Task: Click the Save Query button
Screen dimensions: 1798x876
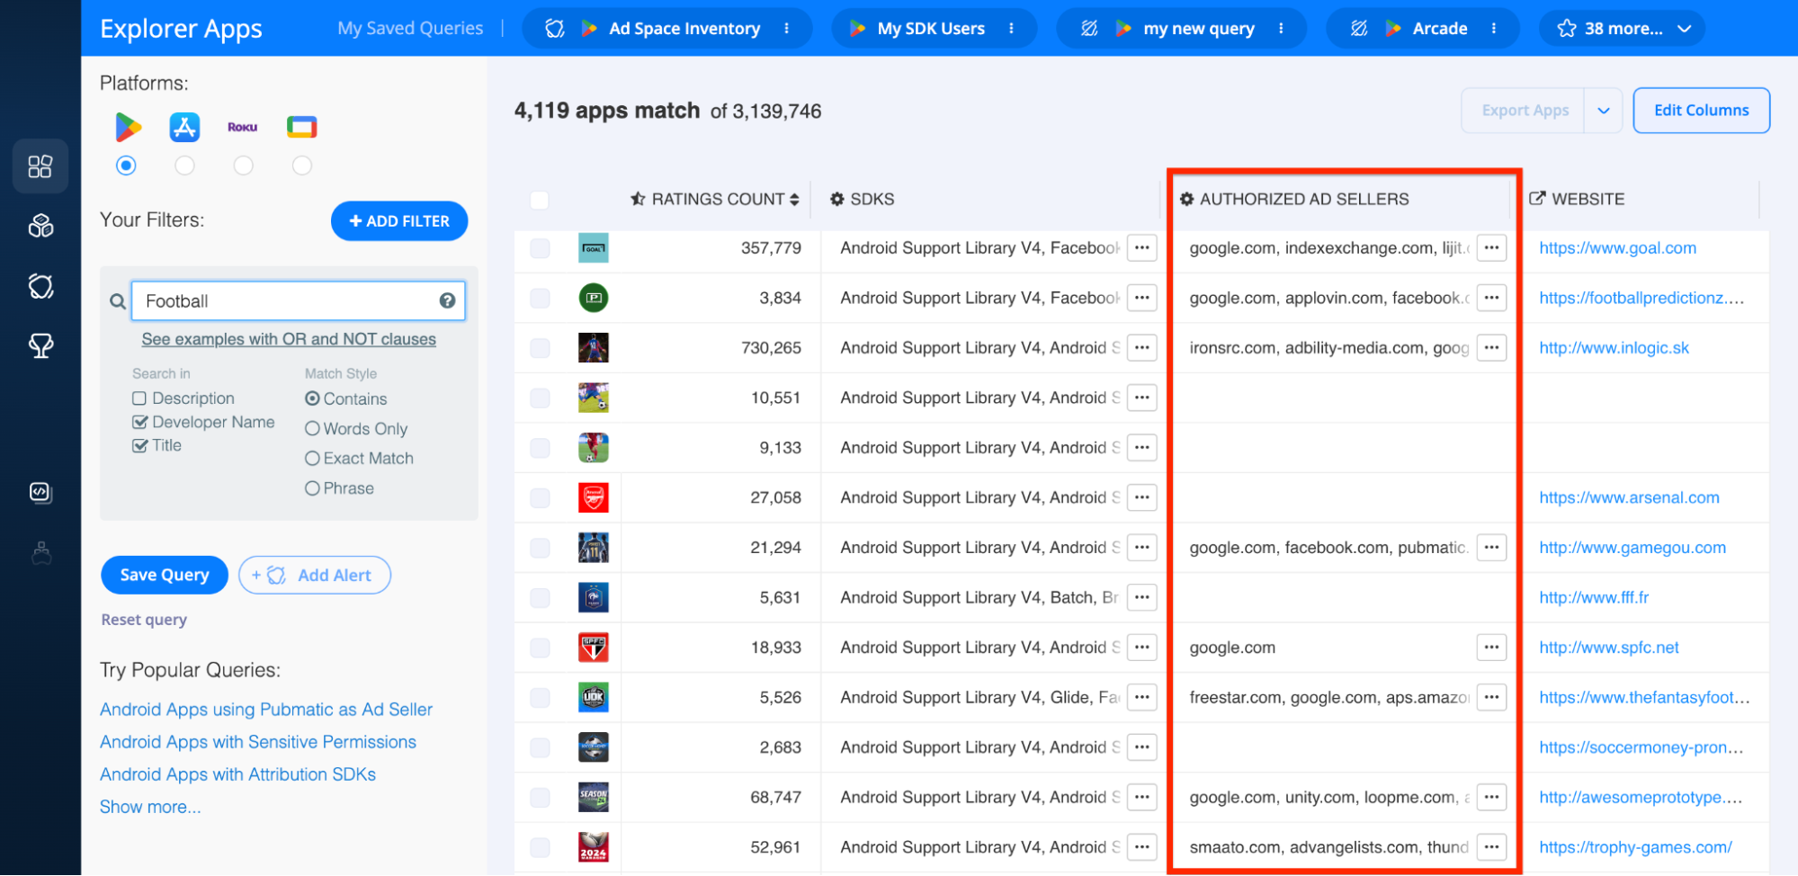Action: pyautogui.click(x=165, y=575)
